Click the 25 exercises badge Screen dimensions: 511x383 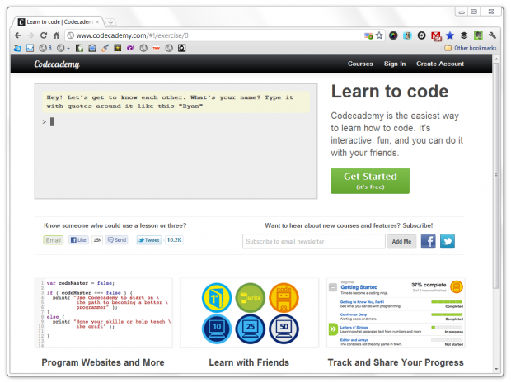[251, 329]
